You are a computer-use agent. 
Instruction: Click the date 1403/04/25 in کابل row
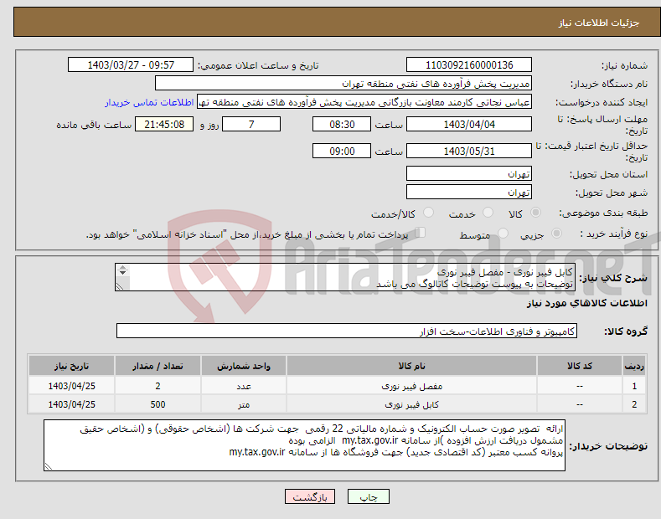72,404
